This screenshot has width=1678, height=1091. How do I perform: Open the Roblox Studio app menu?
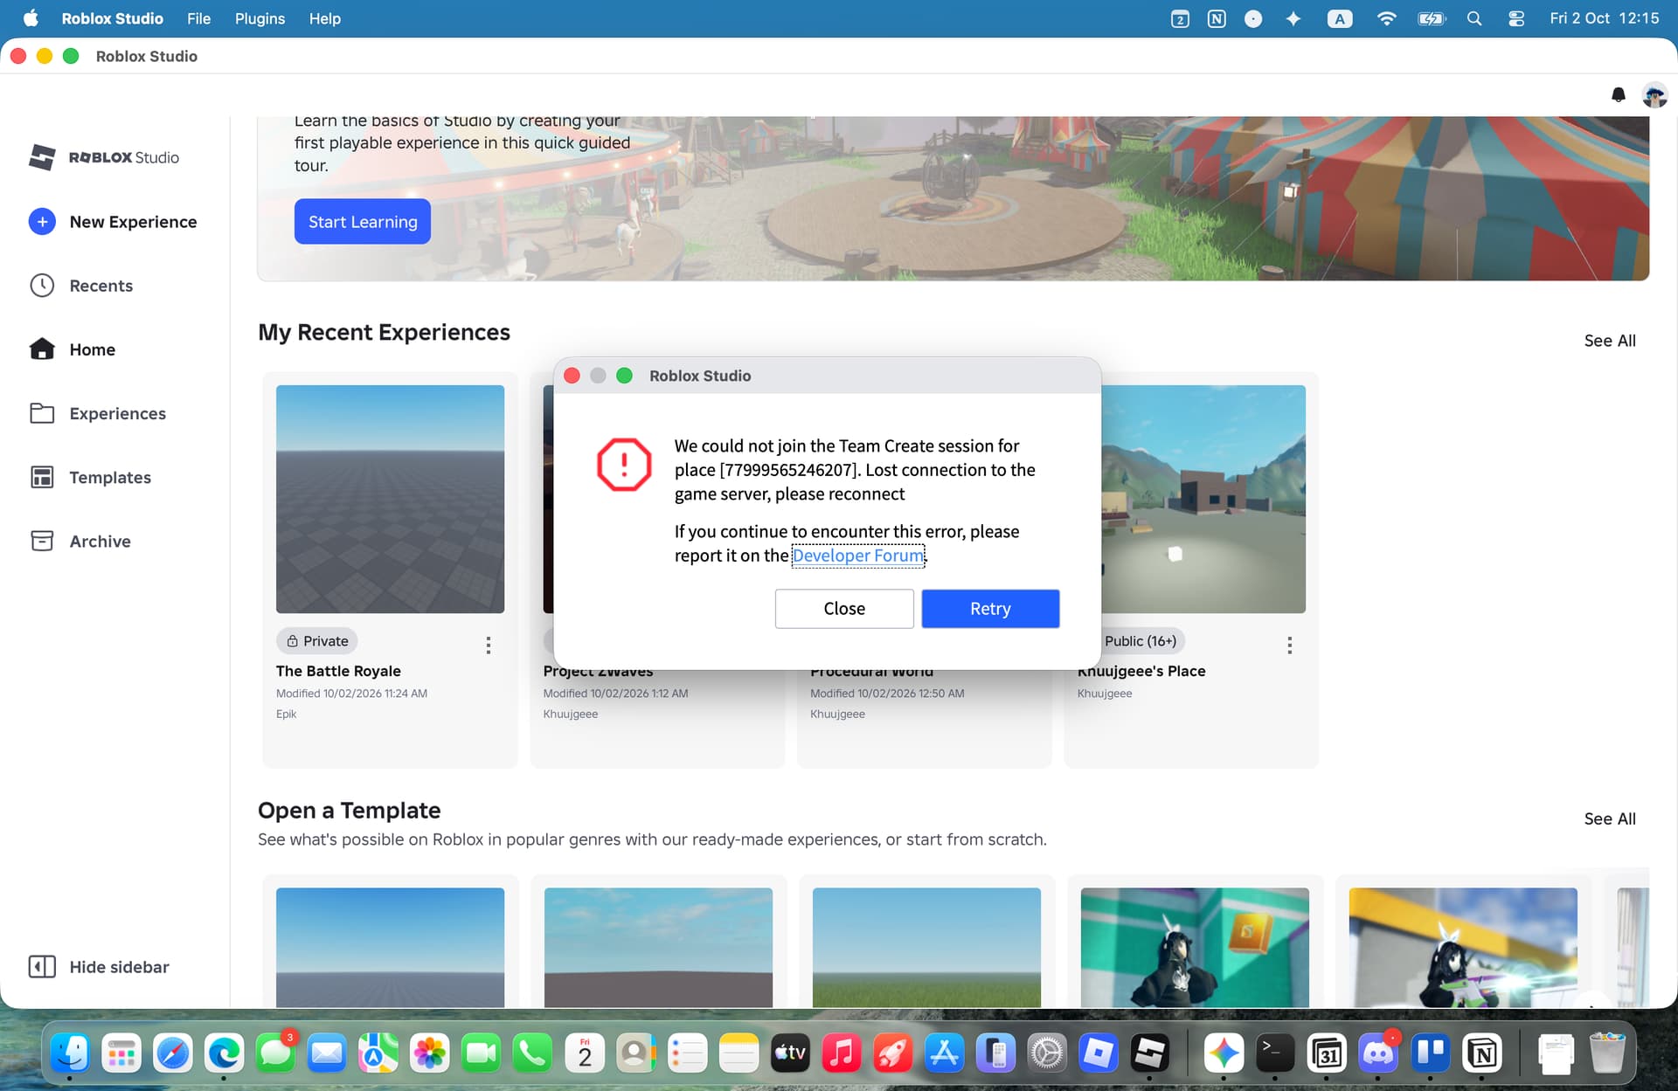[112, 18]
